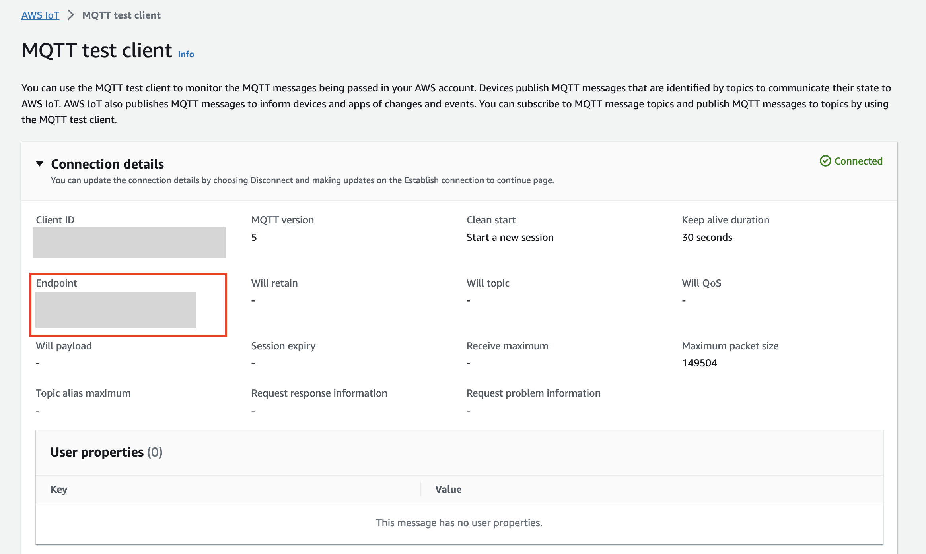Screen dimensions: 926x554
Task: Click the Will QoS label
Action: [x=701, y=283]
